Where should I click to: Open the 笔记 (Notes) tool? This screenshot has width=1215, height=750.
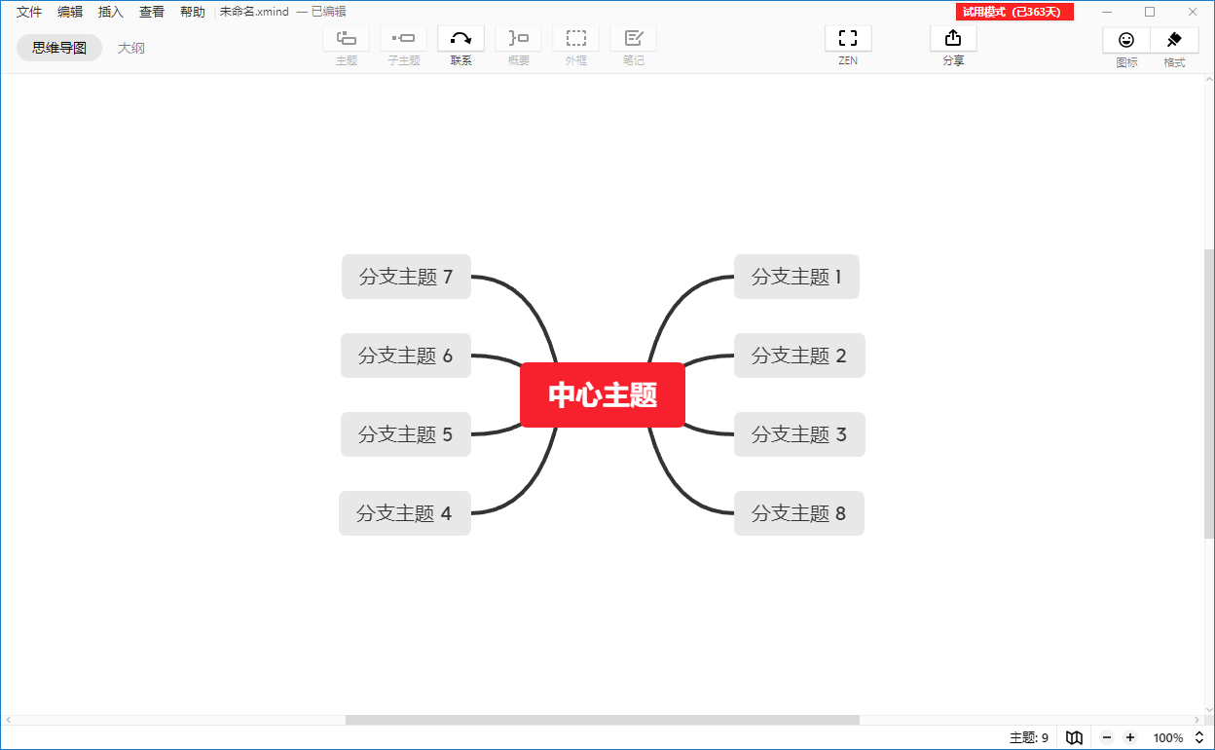pos(633,39)
